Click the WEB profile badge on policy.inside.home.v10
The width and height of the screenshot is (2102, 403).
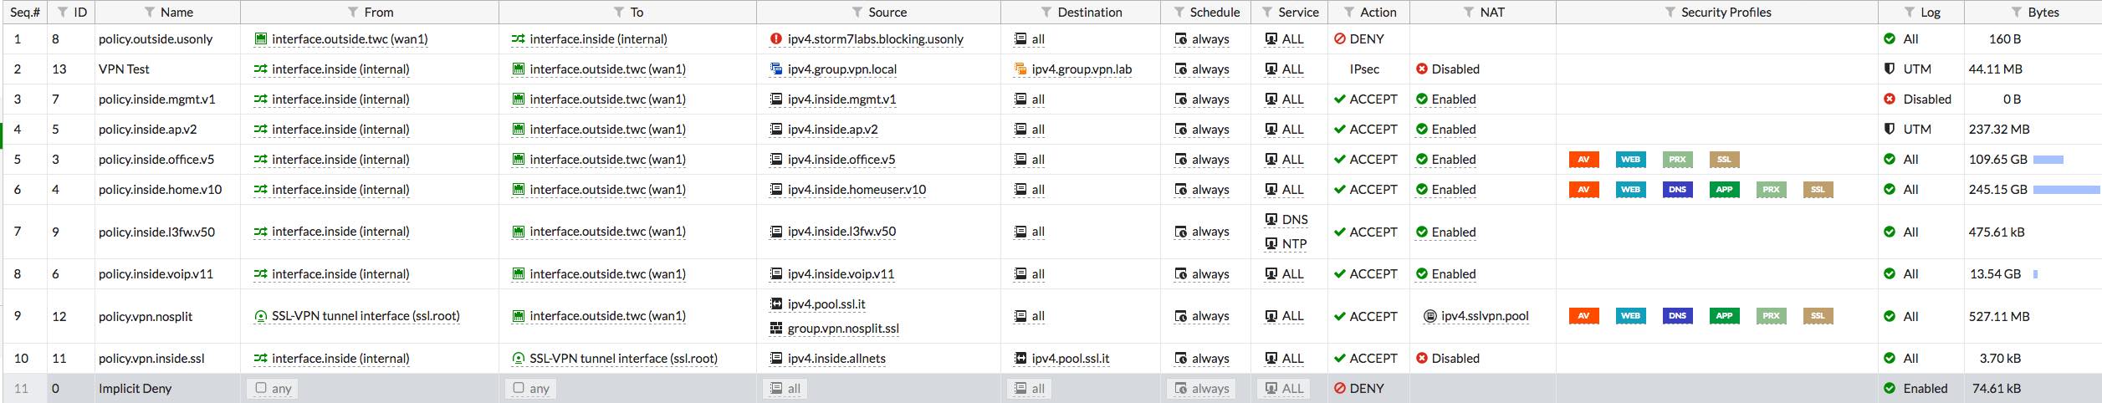pyautogui.click(x=1630, y=190)
